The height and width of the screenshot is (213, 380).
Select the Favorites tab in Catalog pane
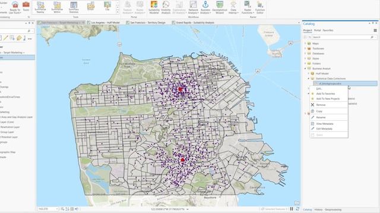(x=328, y=30)
